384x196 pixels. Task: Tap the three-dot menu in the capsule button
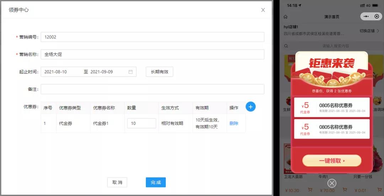click(366, 17)
